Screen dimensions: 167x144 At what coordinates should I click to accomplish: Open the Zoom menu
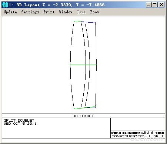94,12
